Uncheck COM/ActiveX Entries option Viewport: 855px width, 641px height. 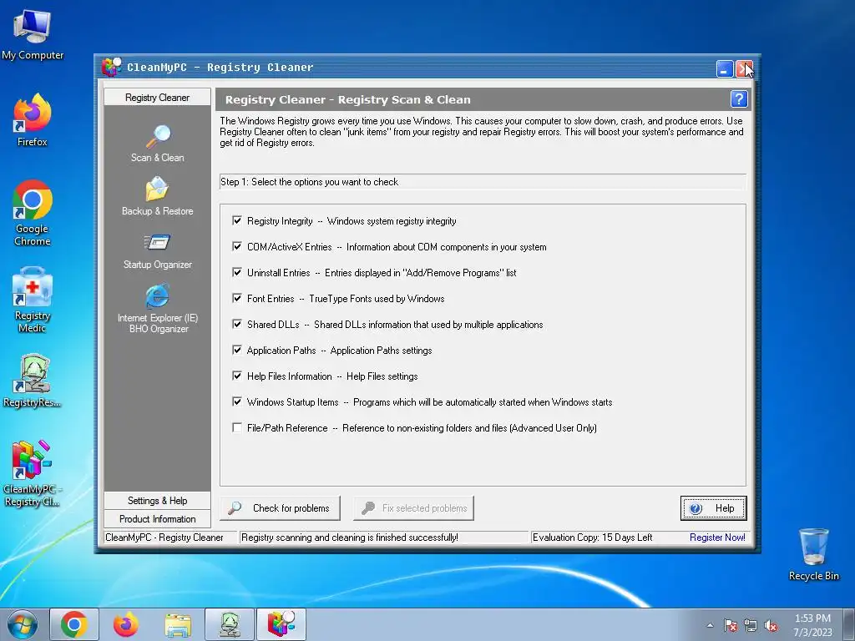click(237, 246)
